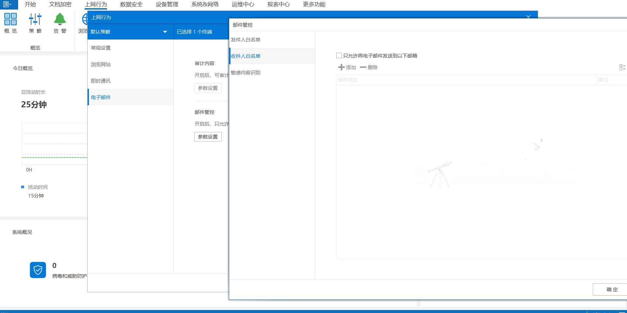Image resolution: width=627 pixels, height=313 pixels.
Task: Select the 上网行为 tab
Action: [96, 4]
